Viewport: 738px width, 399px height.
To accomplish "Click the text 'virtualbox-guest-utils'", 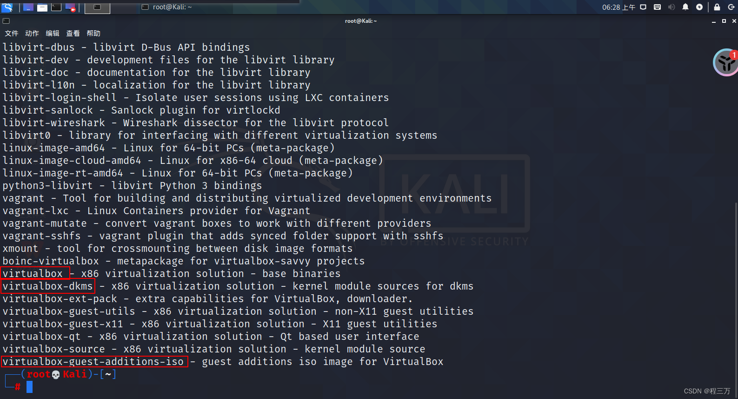I will tap(69, 311).
